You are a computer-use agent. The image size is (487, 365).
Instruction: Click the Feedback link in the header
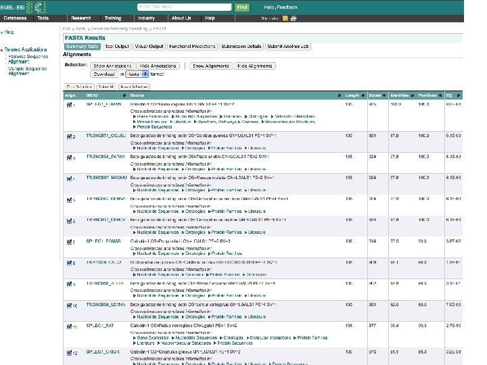tap(287, 7)
